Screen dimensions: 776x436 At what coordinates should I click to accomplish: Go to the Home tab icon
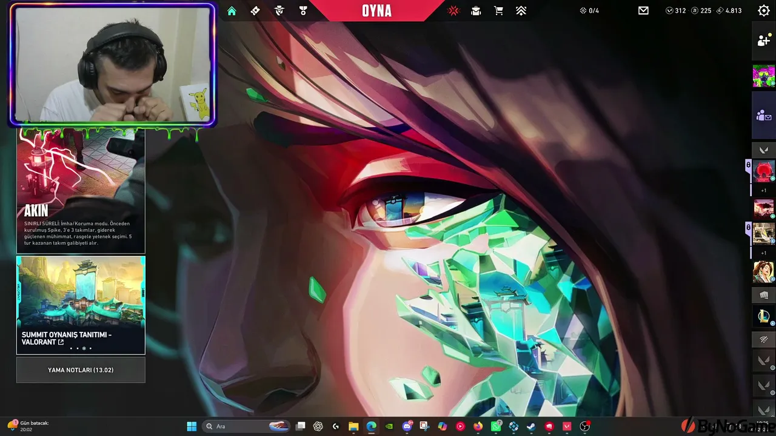pos(232,10)
